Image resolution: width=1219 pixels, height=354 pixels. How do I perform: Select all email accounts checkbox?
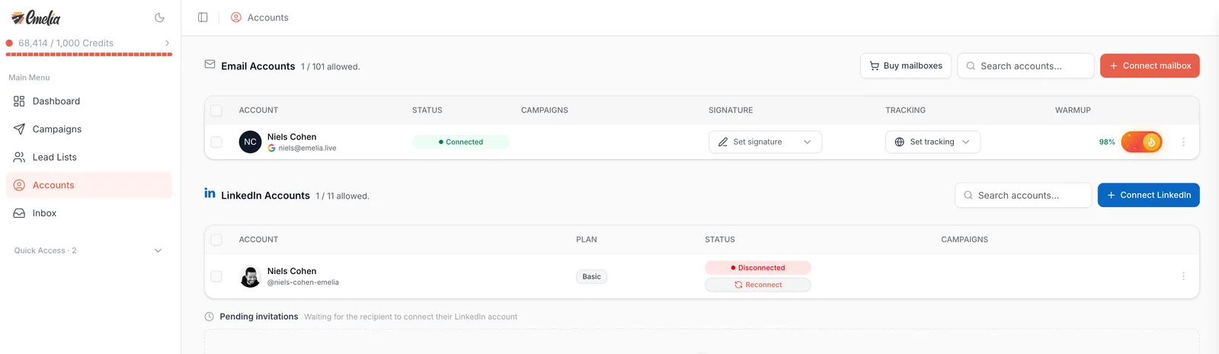tap(216, 110)
